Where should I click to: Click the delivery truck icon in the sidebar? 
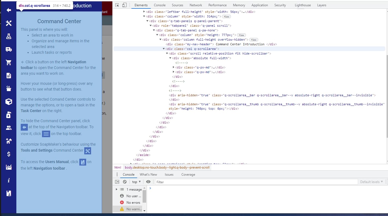tap(8, 49)
